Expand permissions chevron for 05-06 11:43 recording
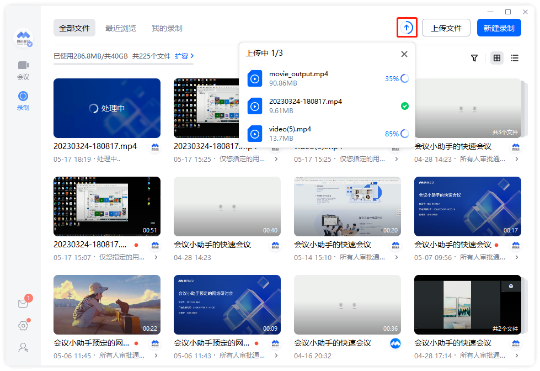The width and height of the screenshot is (540, 371). [x=276, y=356]
